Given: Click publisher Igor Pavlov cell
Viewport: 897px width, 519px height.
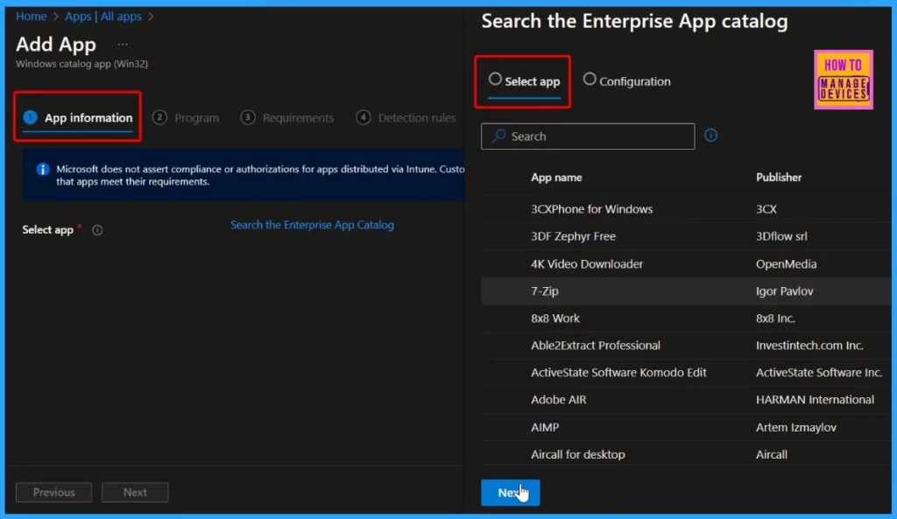Looking at the screenshot, I should click(x=784, y=291).
